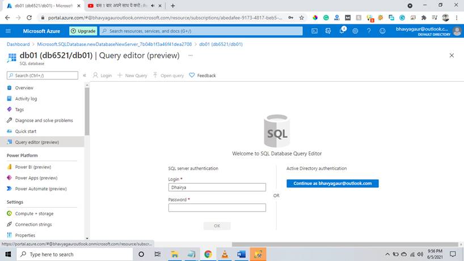This screenshot has width=464, height=261.
Task: Click the OK button
Action: pos(217,226)
